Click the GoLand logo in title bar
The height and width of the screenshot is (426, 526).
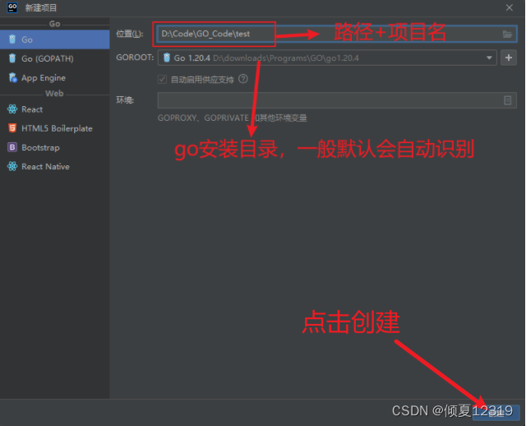pos(12,7)
